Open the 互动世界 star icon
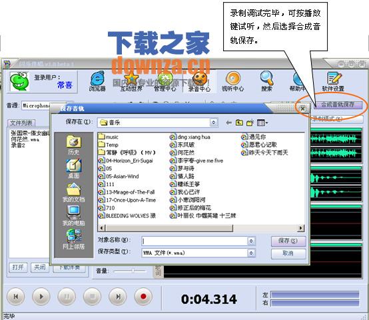The image size is (369, 320). (x=131, y=81)
